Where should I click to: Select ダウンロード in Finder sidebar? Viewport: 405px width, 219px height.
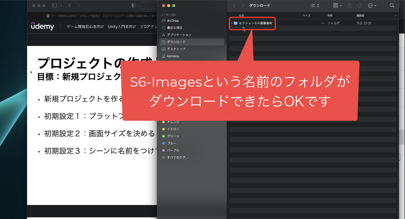tap(192, 42)
